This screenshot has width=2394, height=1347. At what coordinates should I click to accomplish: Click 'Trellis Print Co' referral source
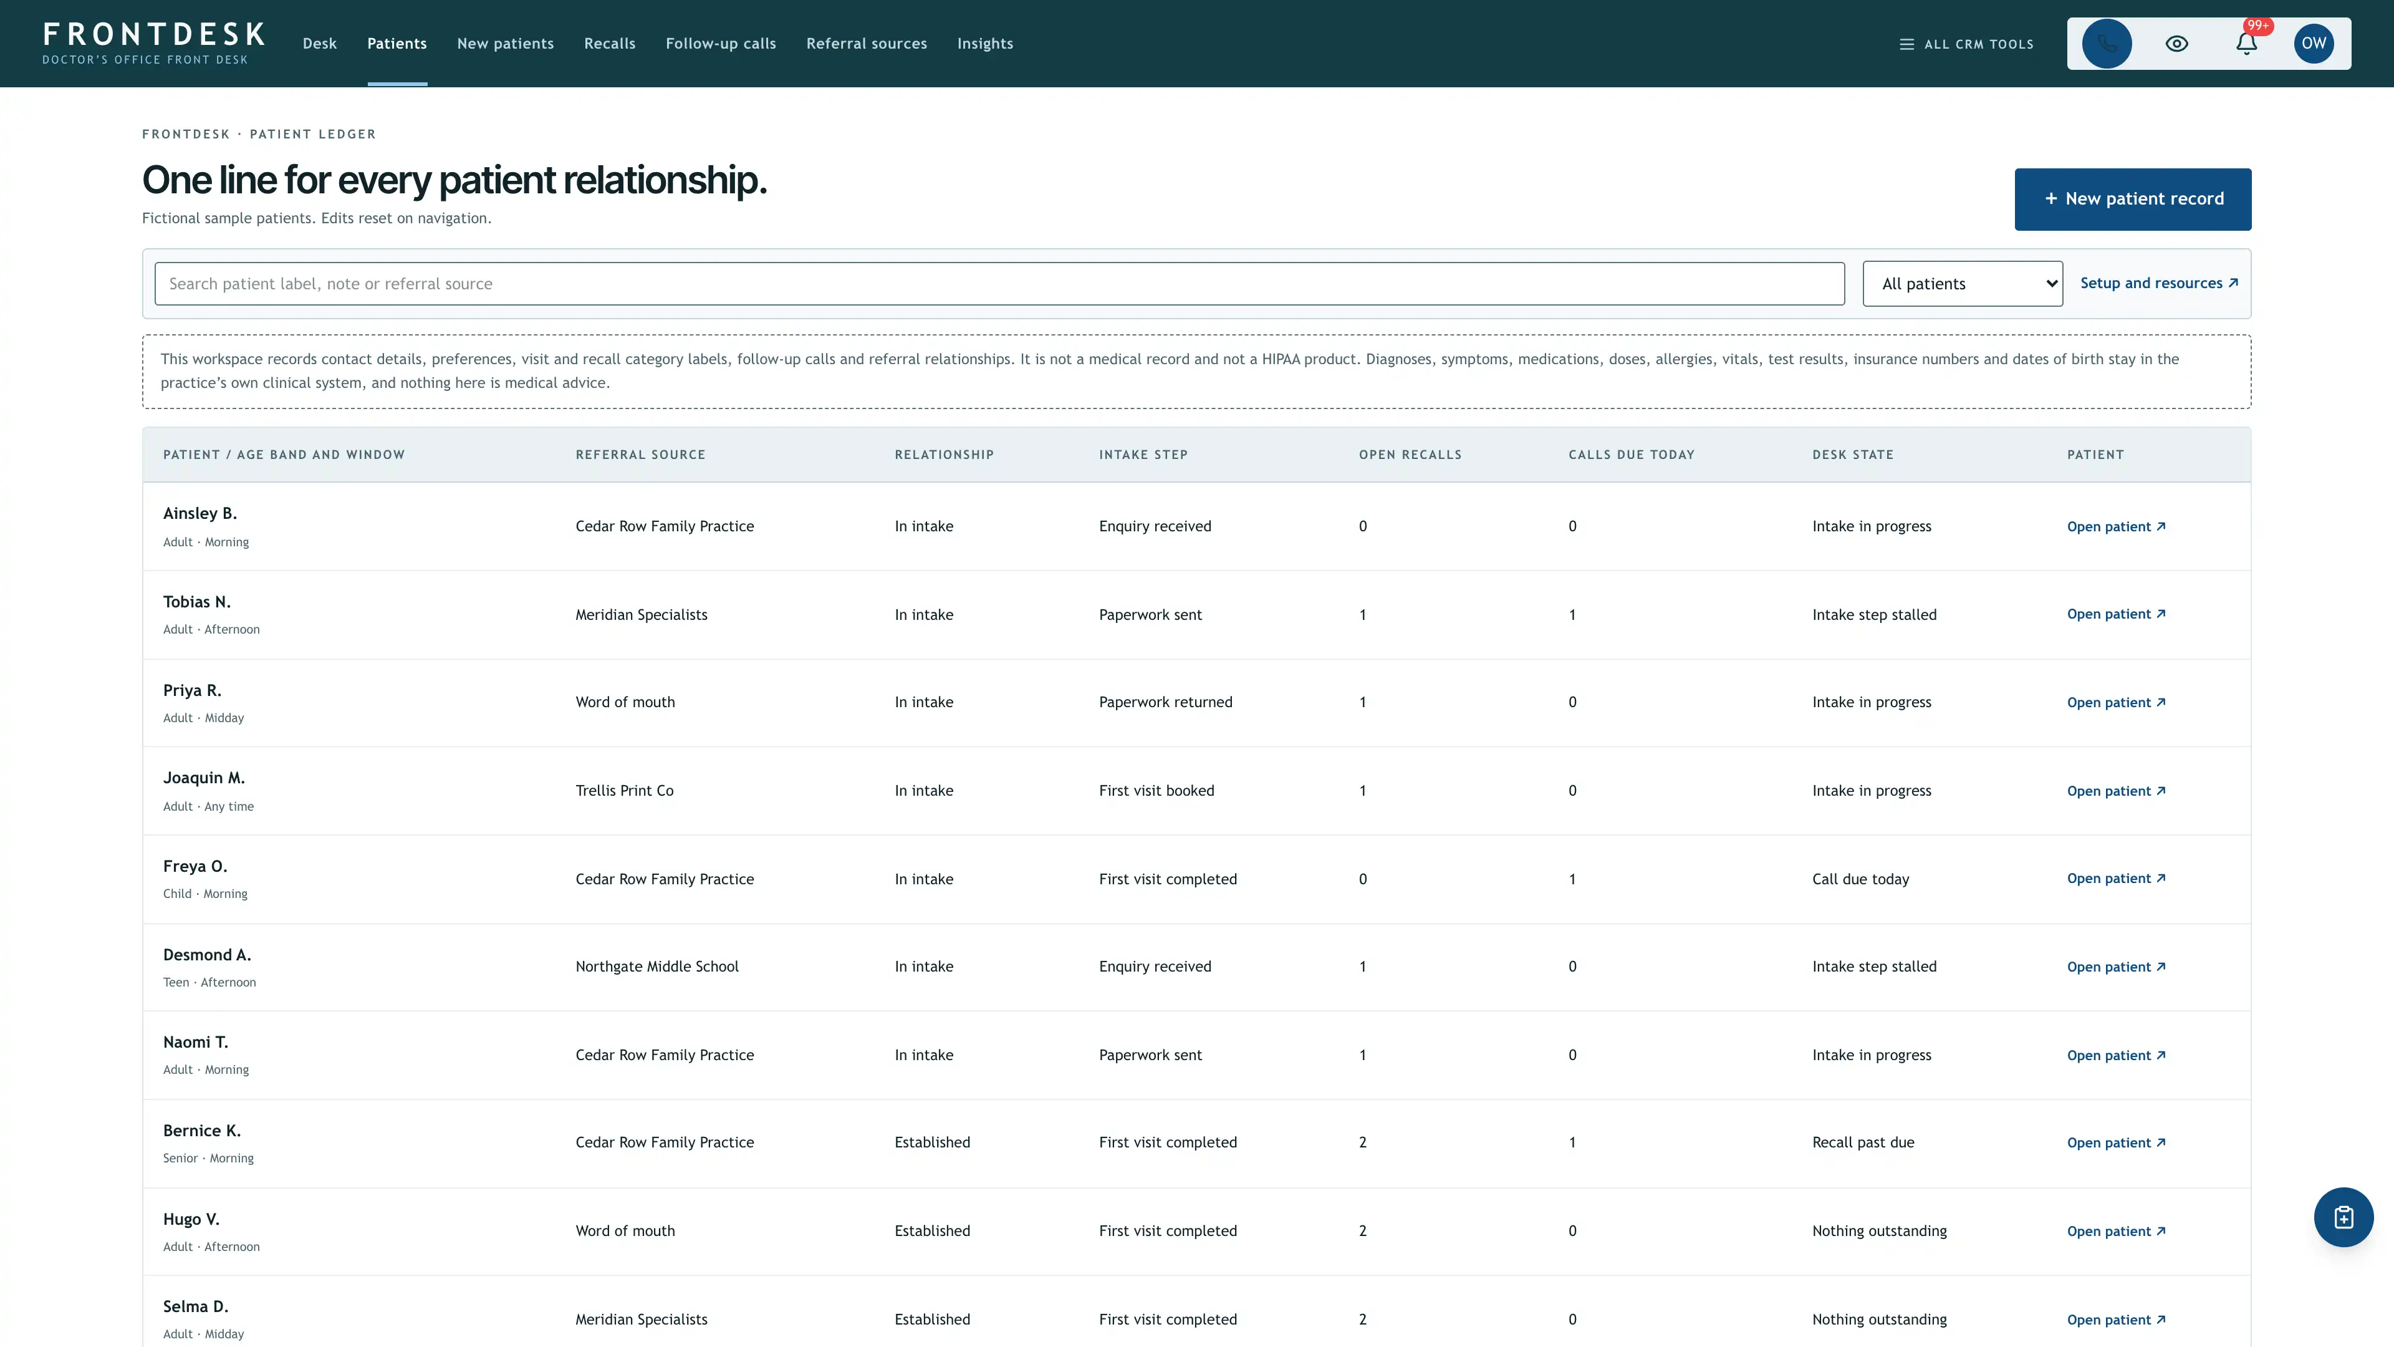625,790
